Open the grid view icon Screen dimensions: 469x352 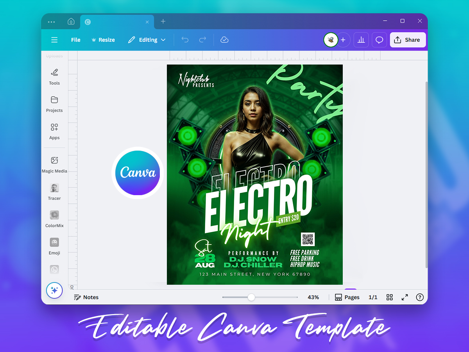(x=390, y=297)
